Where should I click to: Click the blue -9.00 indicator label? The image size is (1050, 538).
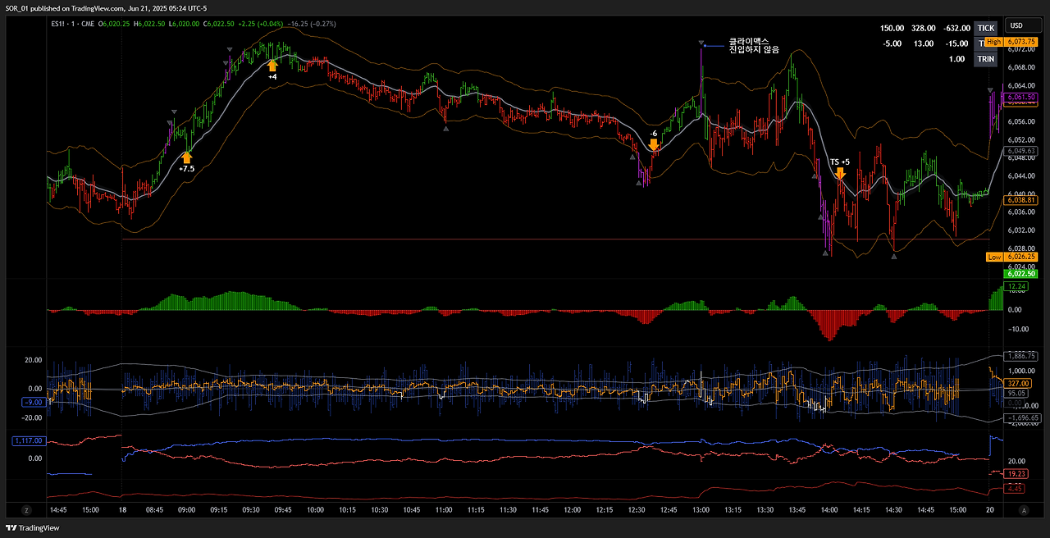pos(34,403)
